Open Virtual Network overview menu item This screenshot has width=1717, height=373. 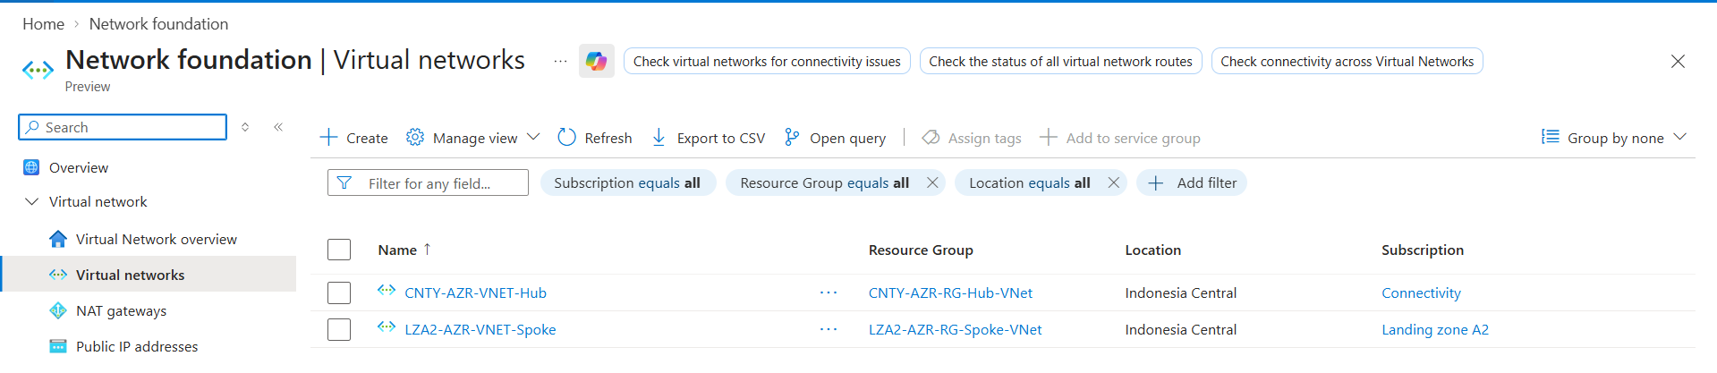tap(157, 240)
